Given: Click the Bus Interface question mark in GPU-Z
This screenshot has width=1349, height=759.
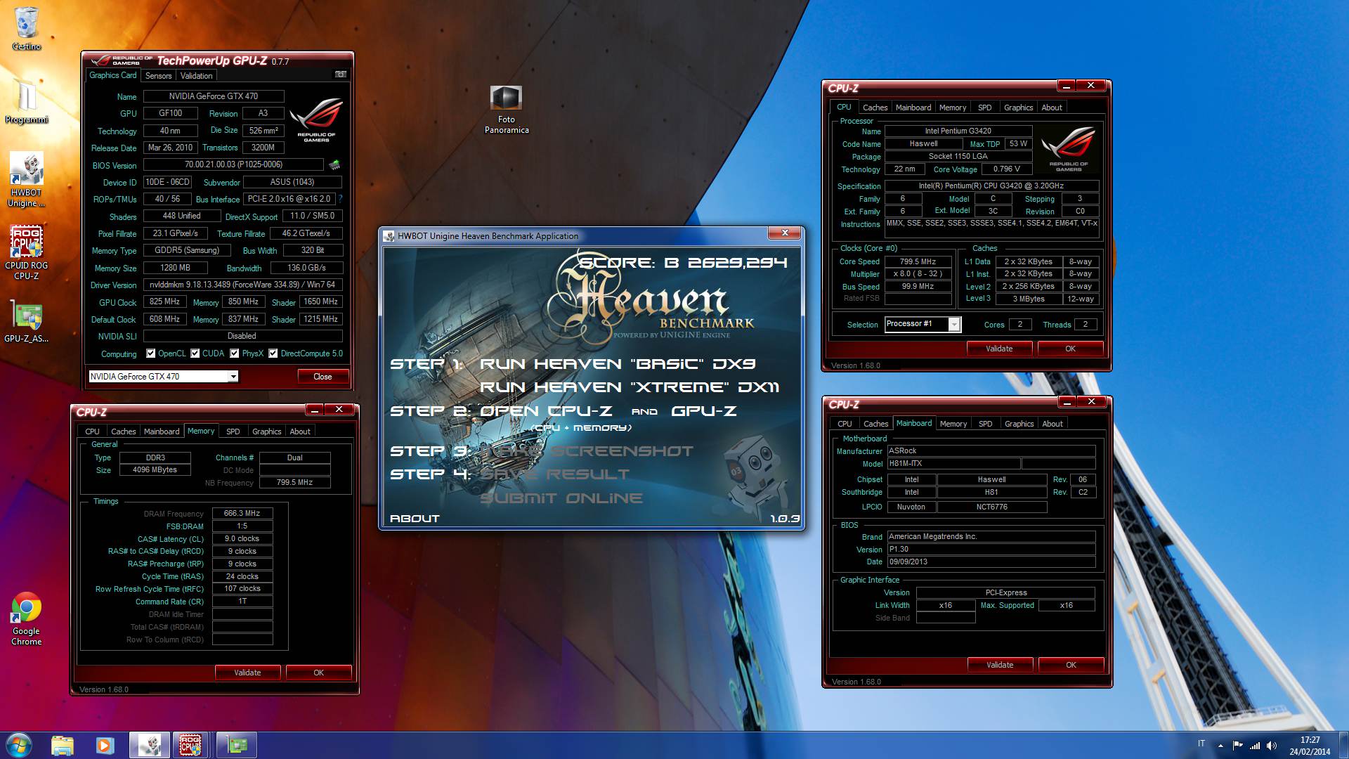Looking at the screenshot, I should click(x=341, y=199).
